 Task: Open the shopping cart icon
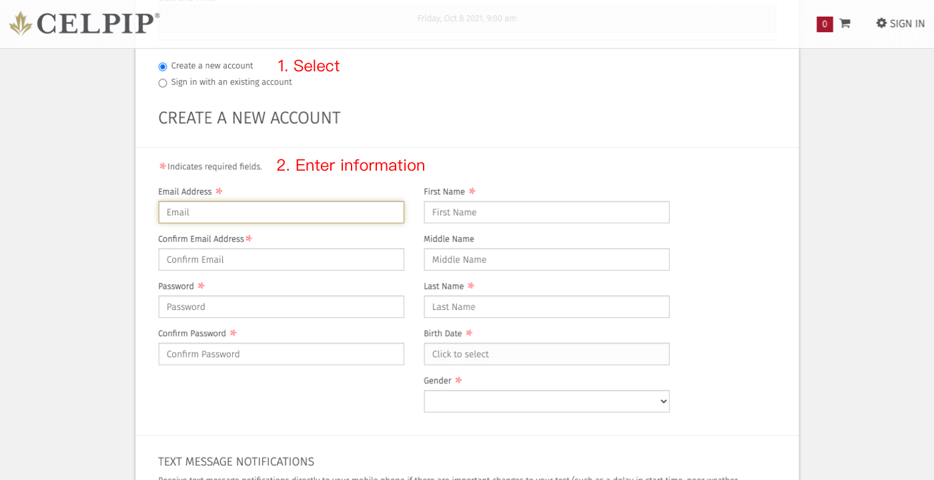pos(845,23)
